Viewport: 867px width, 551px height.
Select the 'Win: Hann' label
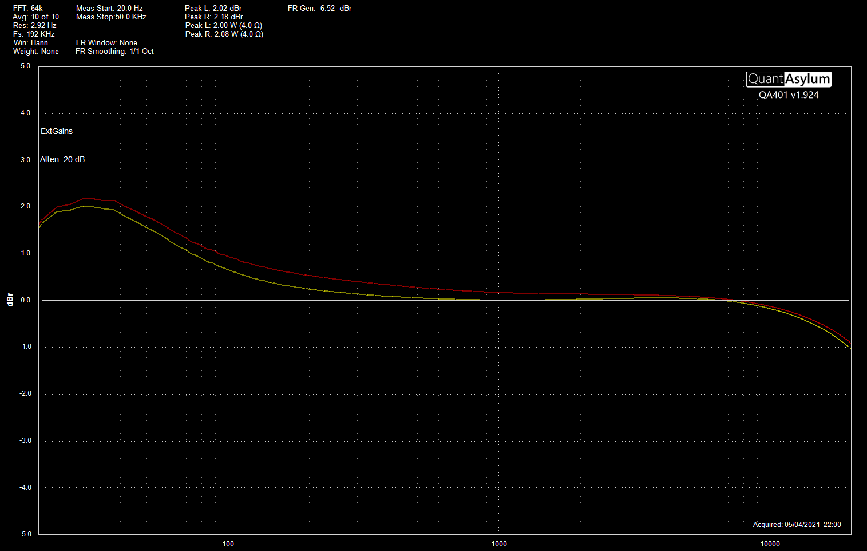31,43
